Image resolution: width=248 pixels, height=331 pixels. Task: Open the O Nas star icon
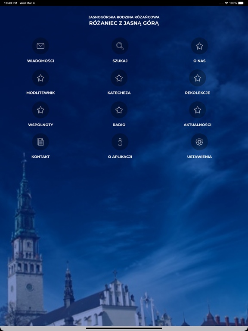click(199, 46)
